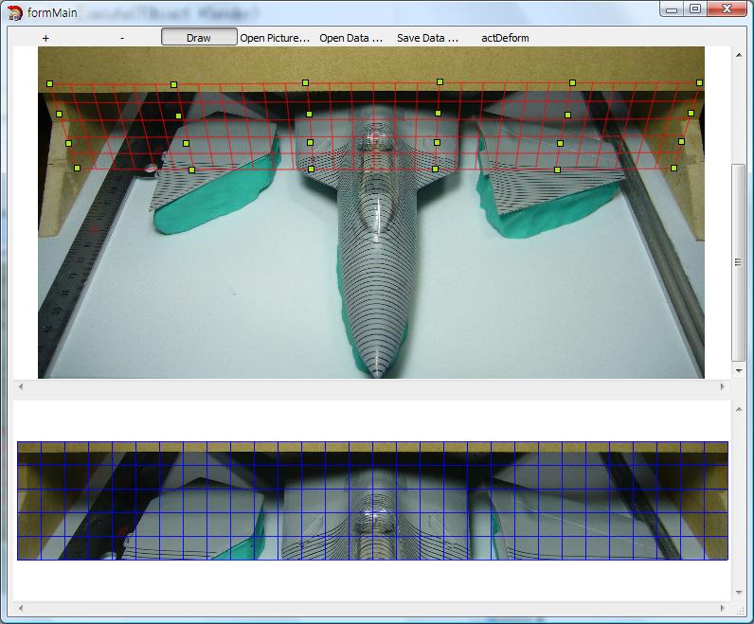This screenshot has height=624, width=754.
Task: Click lower panel horizontal scroll right arrow
Action: 723,608
